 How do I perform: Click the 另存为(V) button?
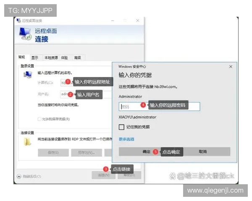click(87, 152)
